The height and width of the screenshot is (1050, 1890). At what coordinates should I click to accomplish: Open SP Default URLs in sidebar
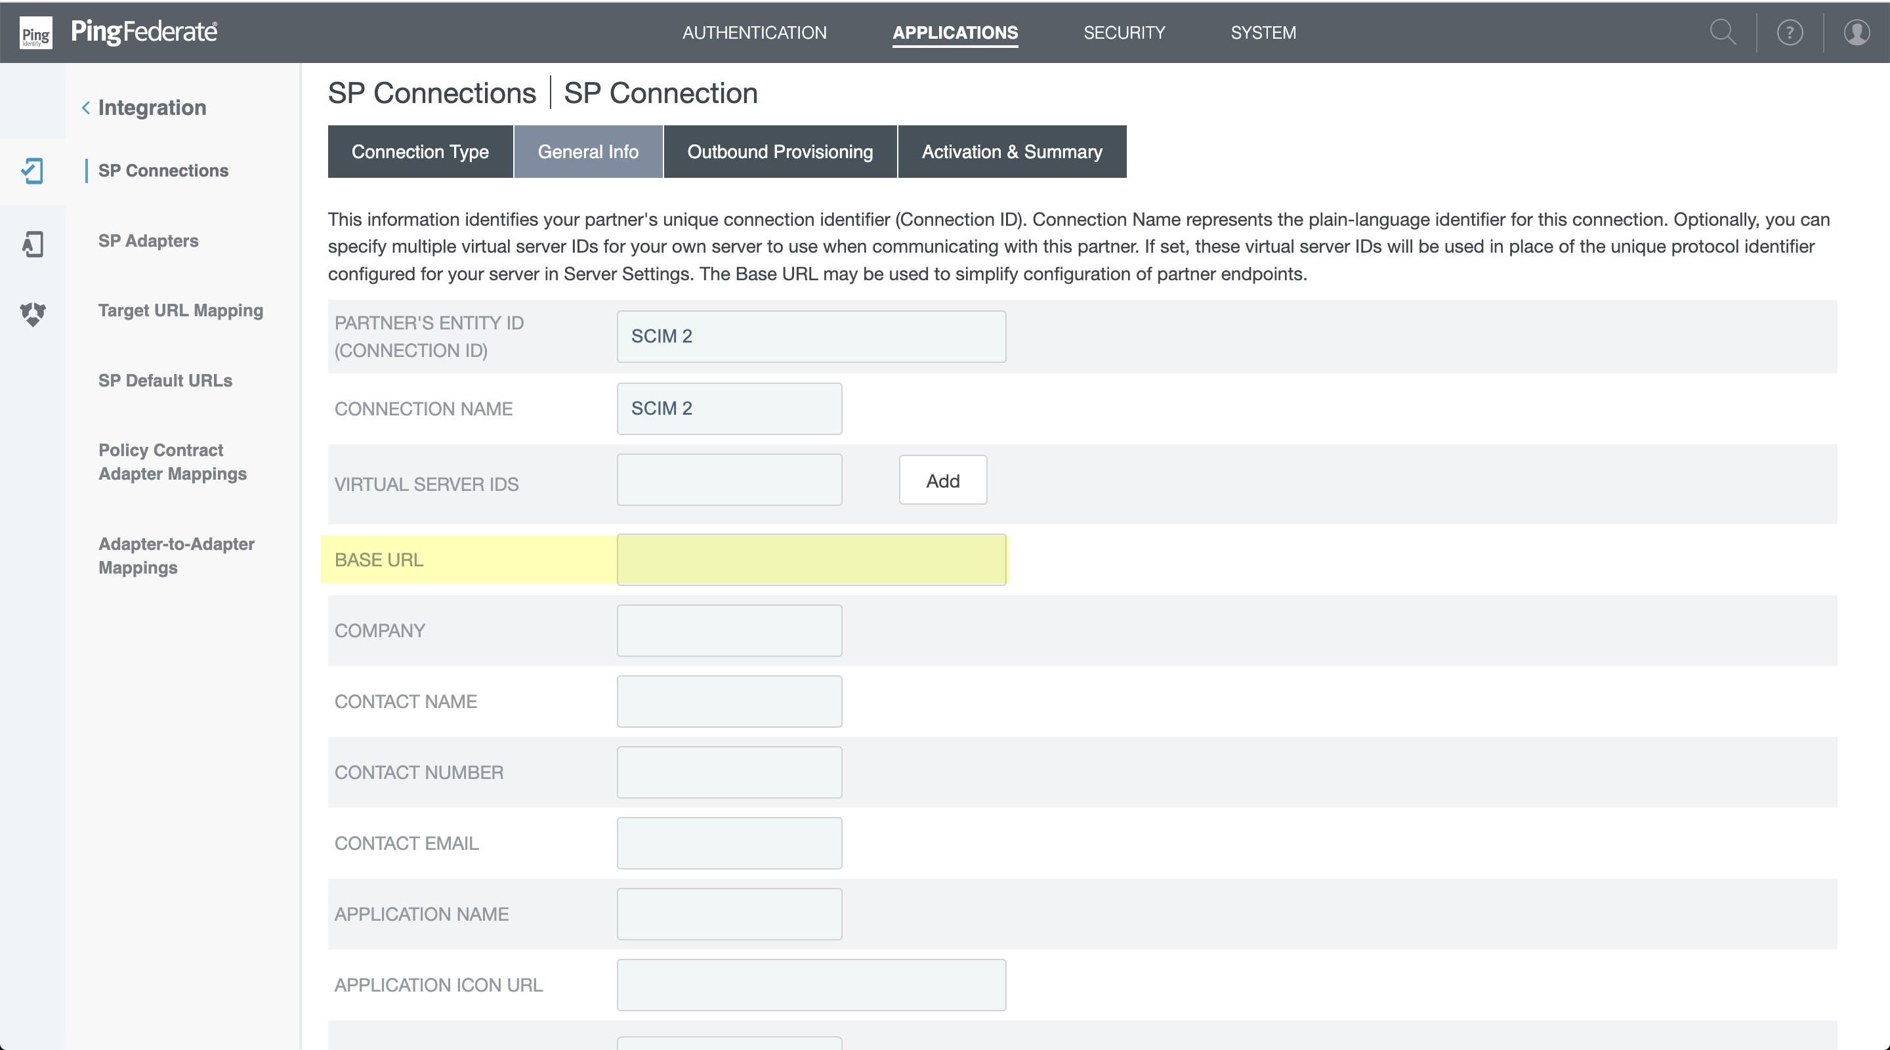(x=165, y=380)
